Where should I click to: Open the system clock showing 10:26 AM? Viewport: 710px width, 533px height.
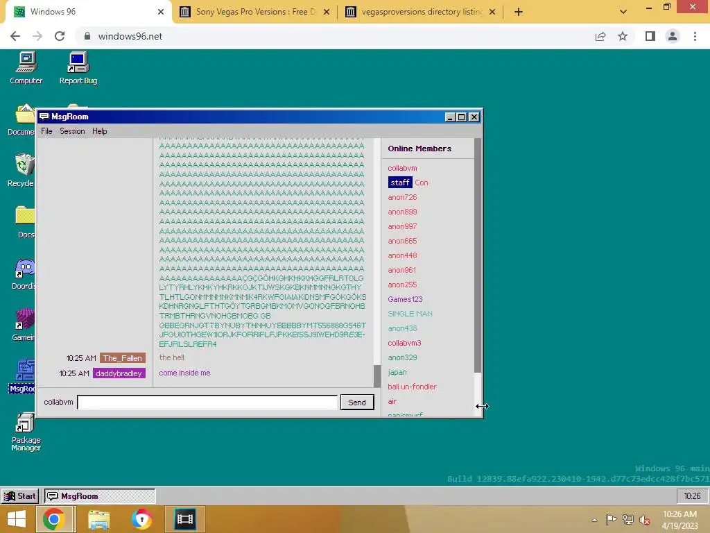click(x=679, y=520)
